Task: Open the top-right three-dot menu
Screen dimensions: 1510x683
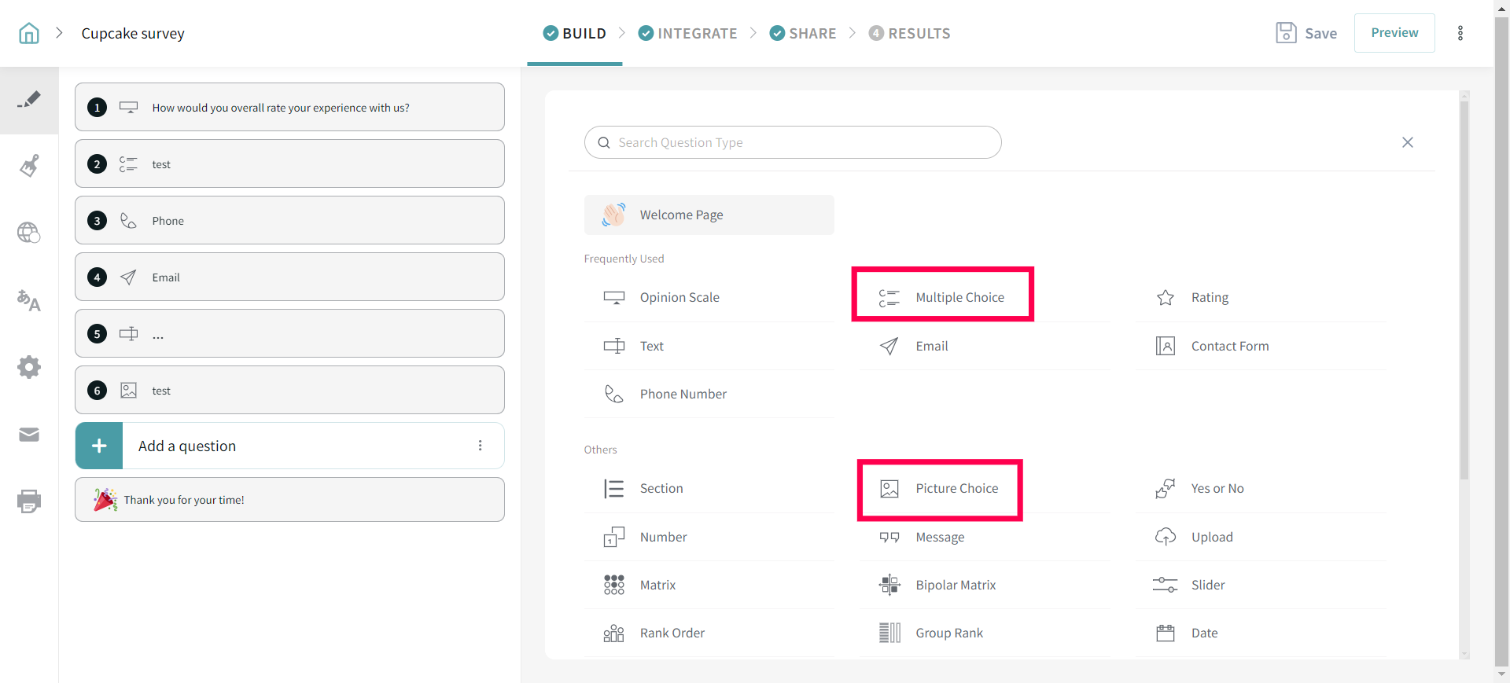Action: pos(1460,33)
